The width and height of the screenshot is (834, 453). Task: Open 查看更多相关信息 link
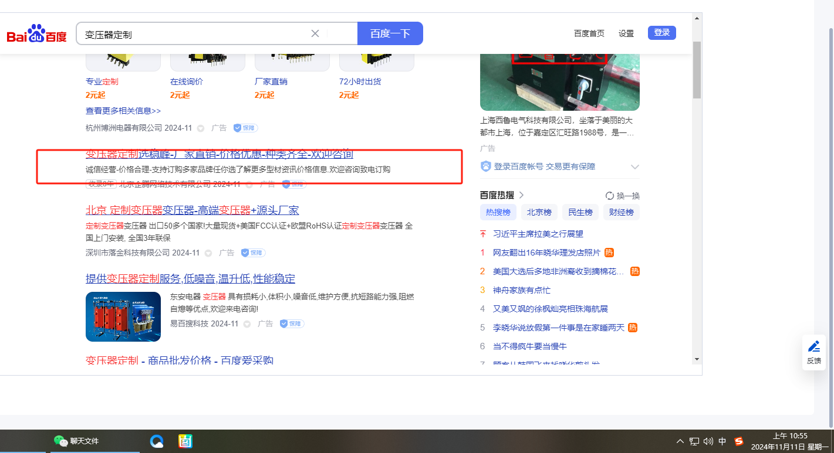tap(123, 111)
